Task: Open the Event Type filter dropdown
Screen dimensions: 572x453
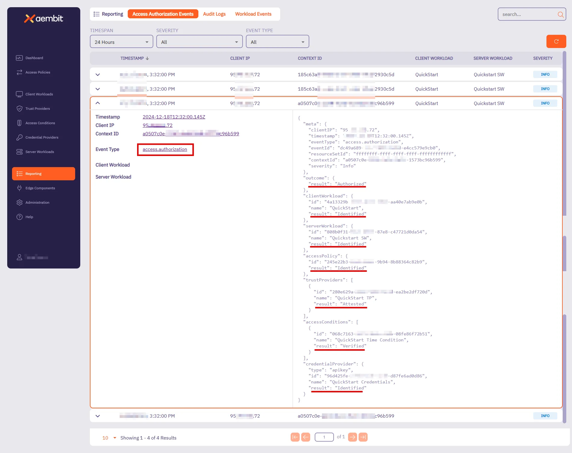Action: tap(277, 42)
